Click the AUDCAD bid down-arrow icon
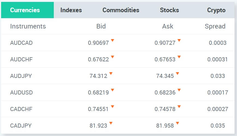237x136 pixels. pos(112,40)
